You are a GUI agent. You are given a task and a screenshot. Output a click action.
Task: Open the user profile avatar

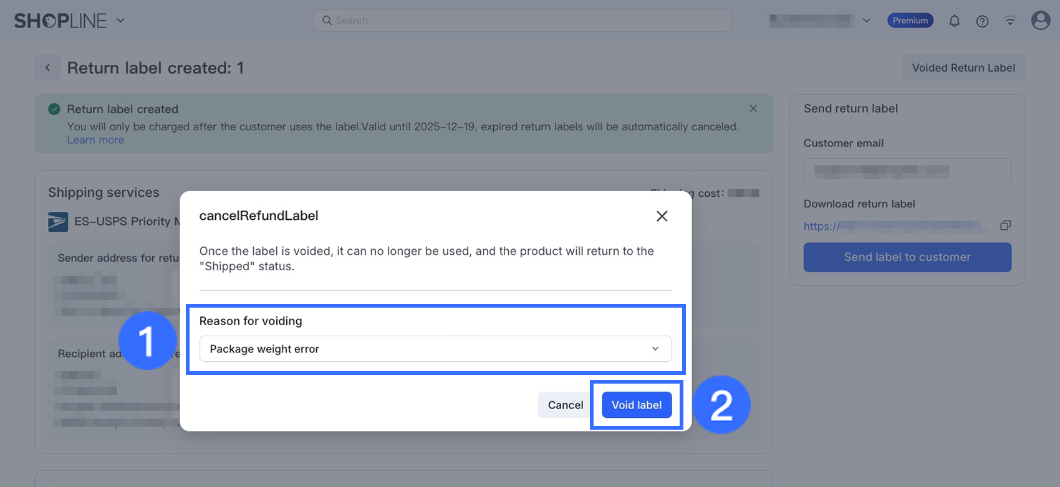coord(1040,21)
